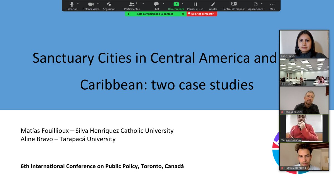334x188 pixels.
Task: Click the green shield icon on sharing bar
Action: pos(183,14)
